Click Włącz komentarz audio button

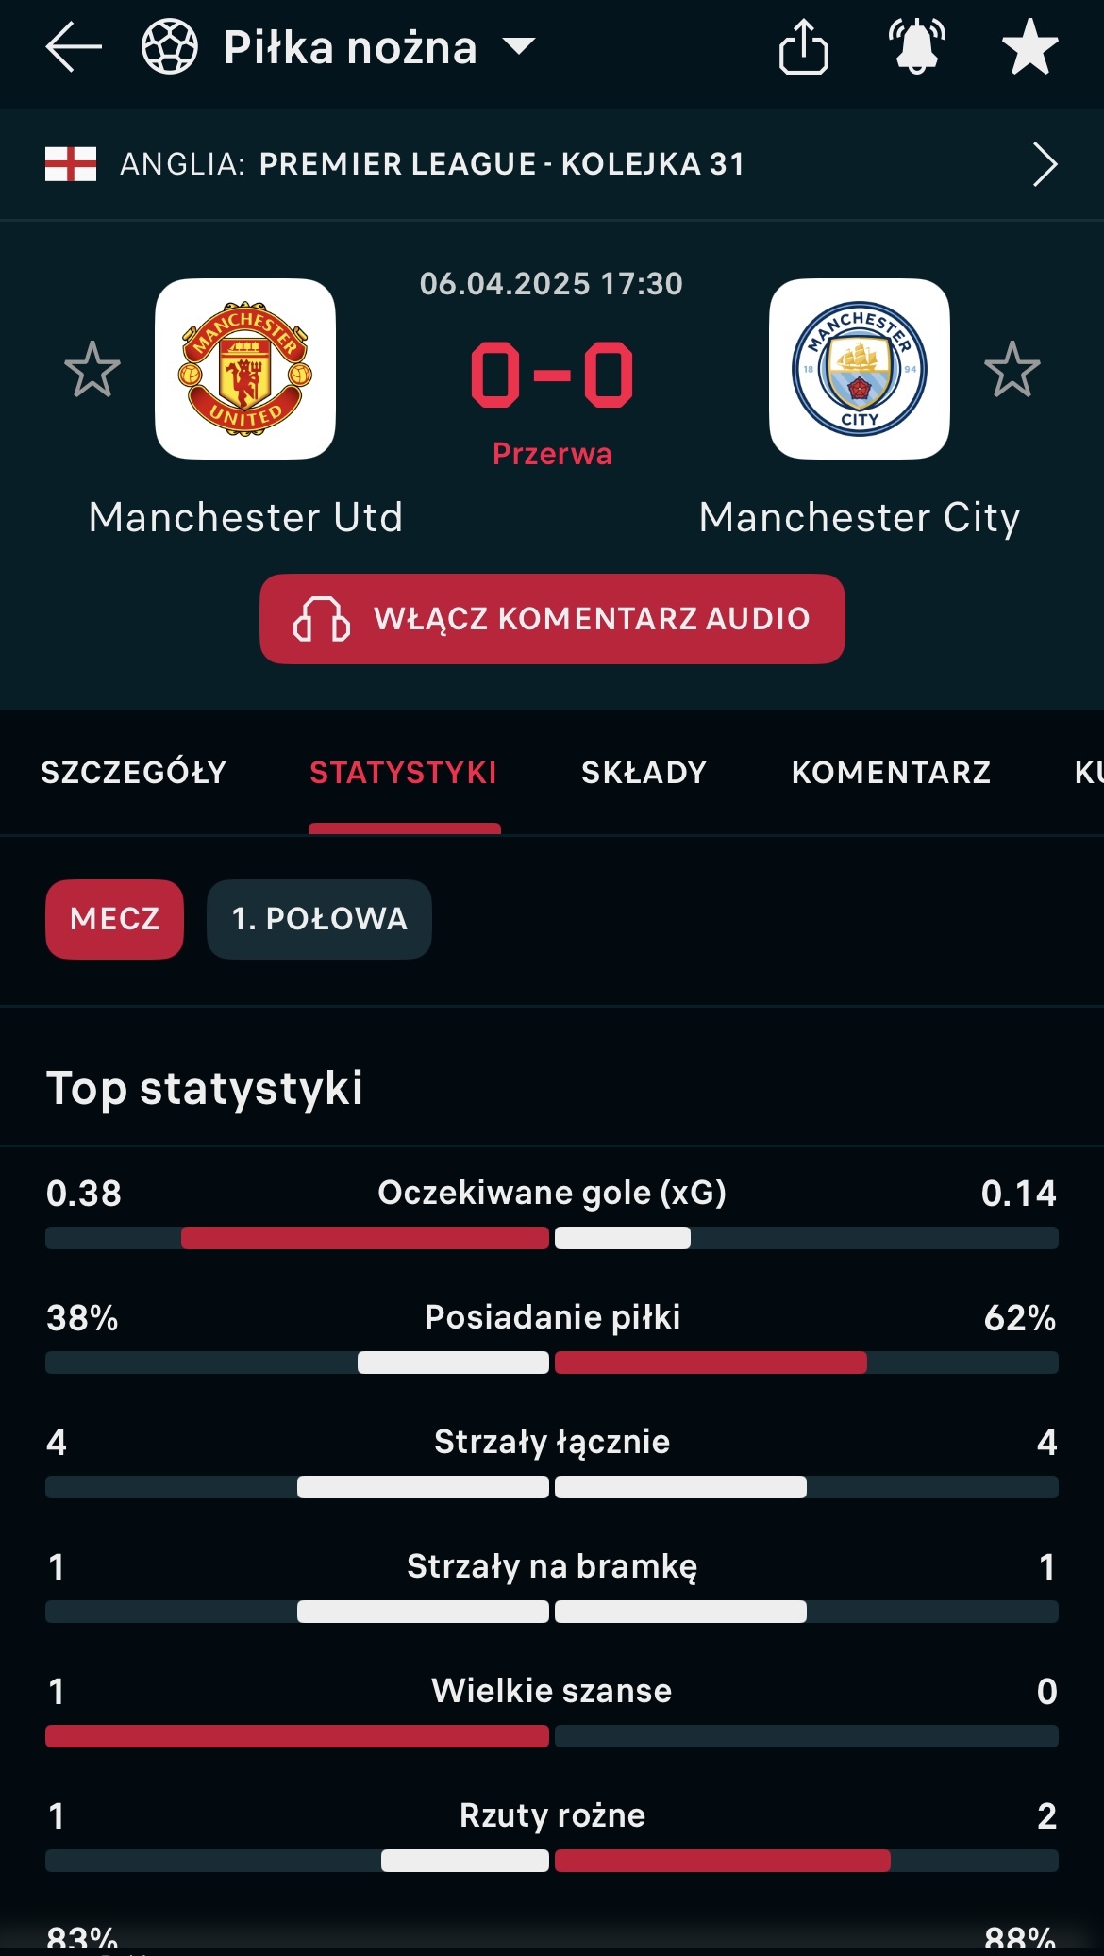(552, 619)
